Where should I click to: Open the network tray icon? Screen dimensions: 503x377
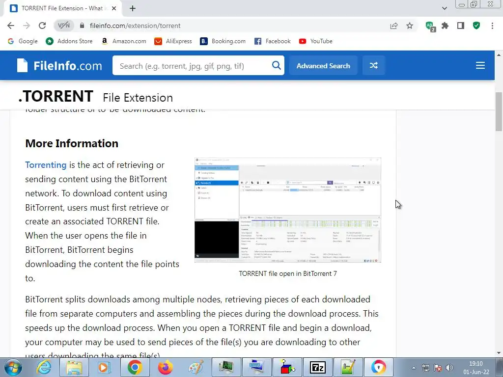426,368
